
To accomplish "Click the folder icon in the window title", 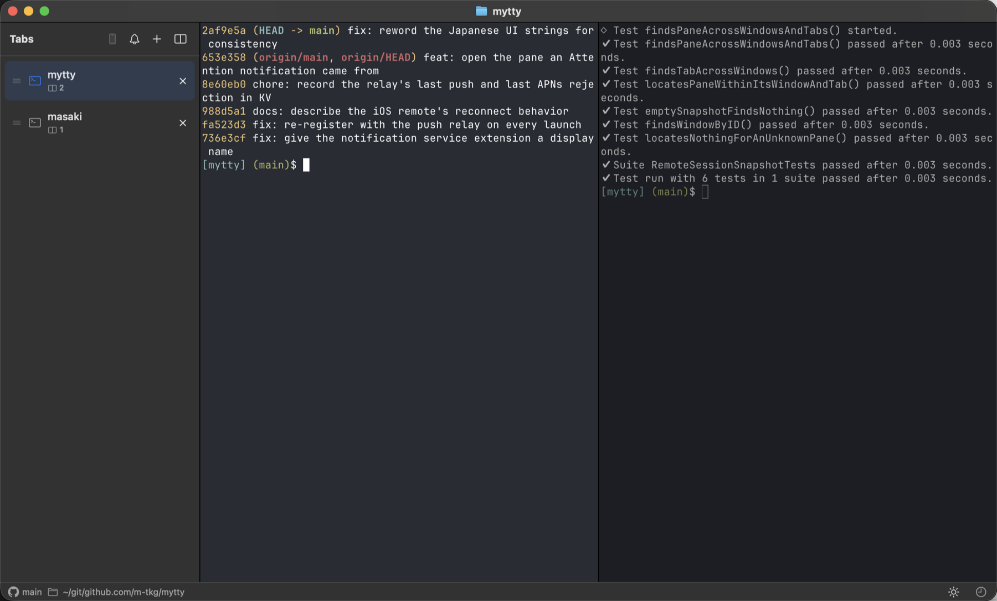I will point(481,11).
